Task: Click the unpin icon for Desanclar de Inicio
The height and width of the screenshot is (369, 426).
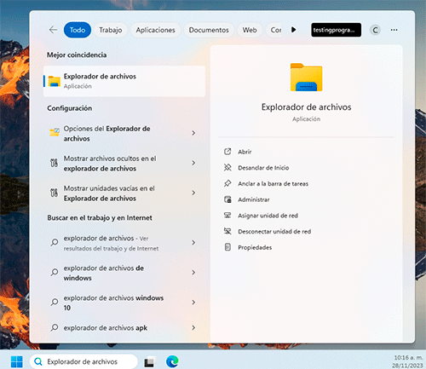Action: pyautogui.click(x=227, y=167)
